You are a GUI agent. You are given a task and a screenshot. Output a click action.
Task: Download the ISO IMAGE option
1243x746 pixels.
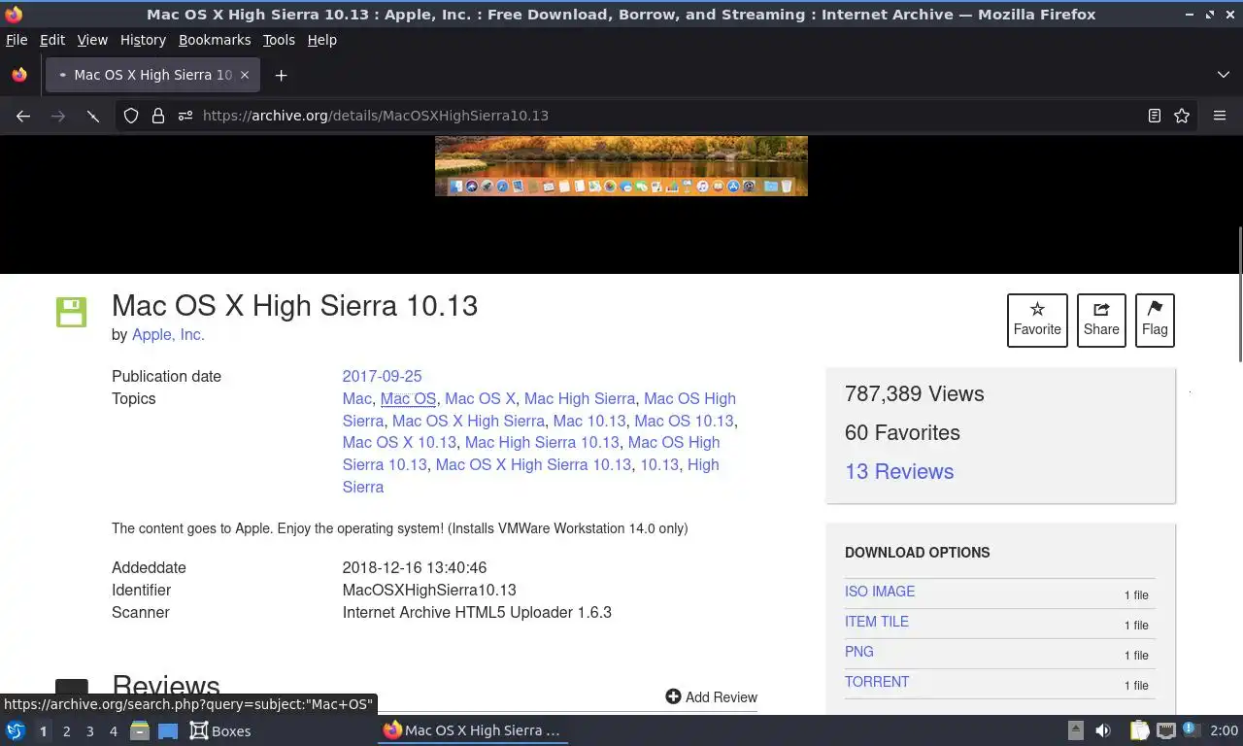tap(880, 592)
